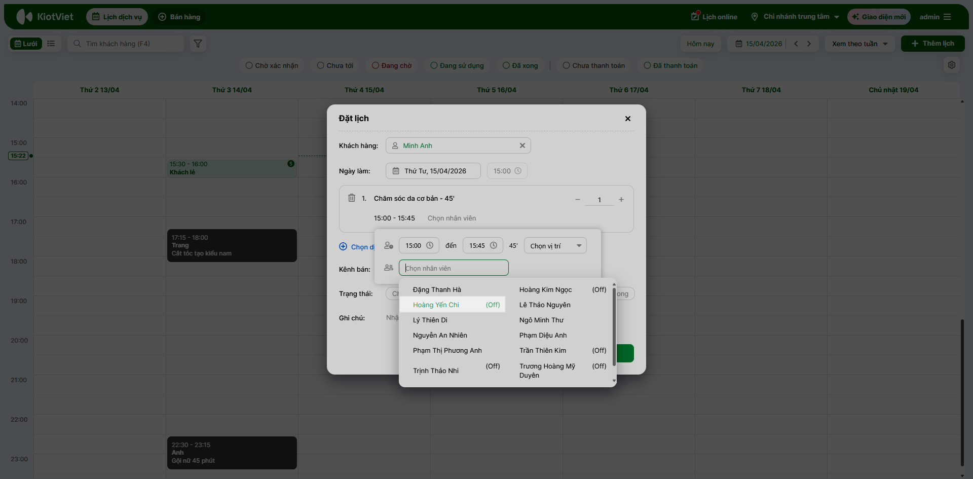Click the Hôm nay button
Image resolution: width=973 pixels, height=479 pixels.
[700, 44]
